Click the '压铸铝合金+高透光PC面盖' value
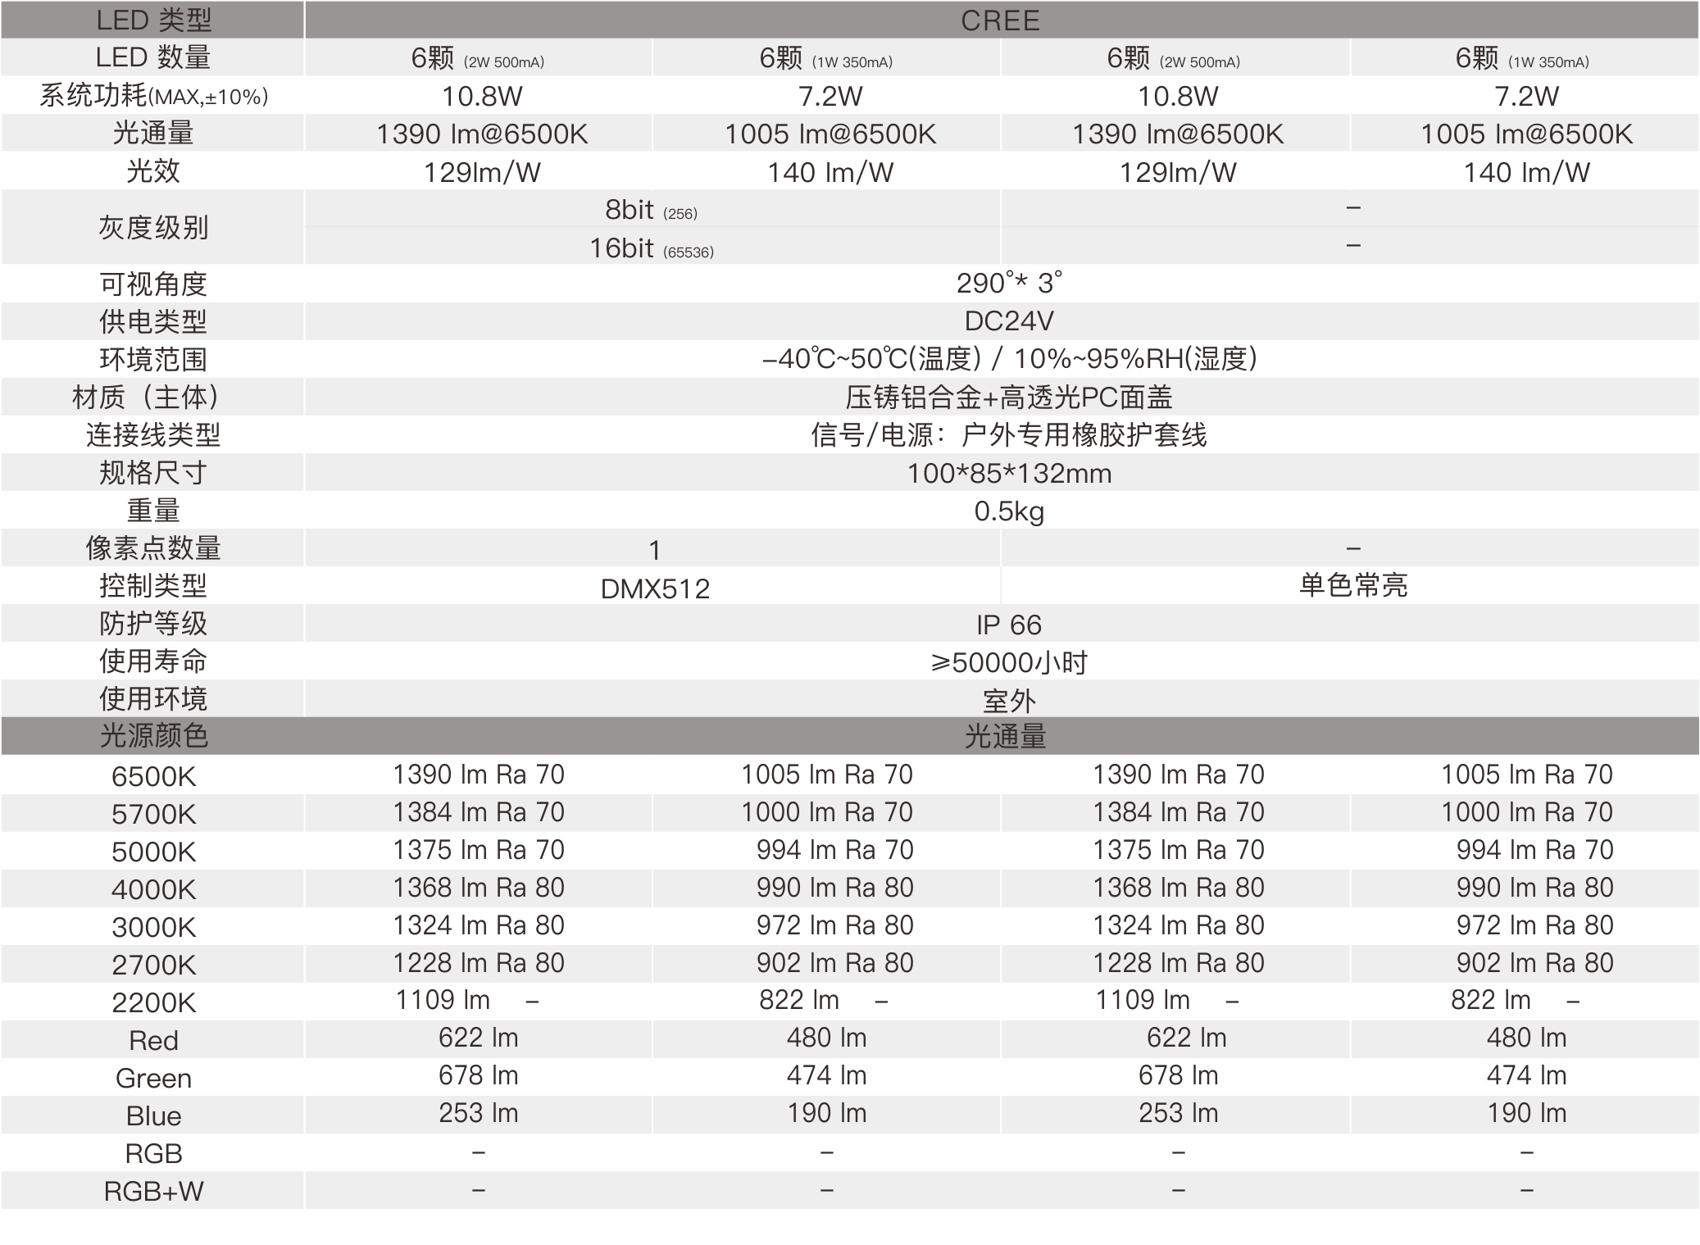The height and width of the screenshot is (1245, 1700). point(1009,397)
